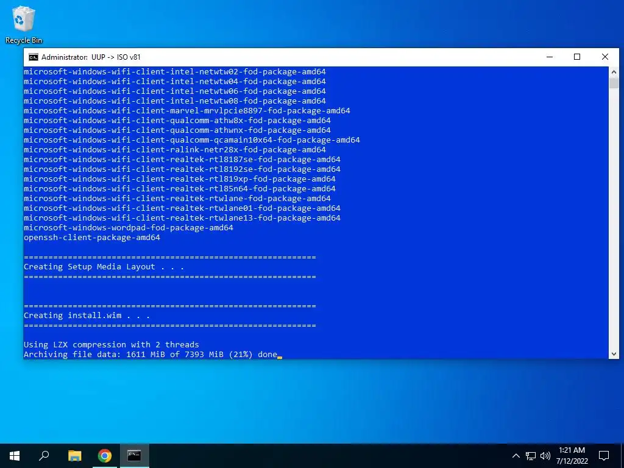Click the intel-netwtw04 package line
Screen dimensions: 624x468
[175, 82]
